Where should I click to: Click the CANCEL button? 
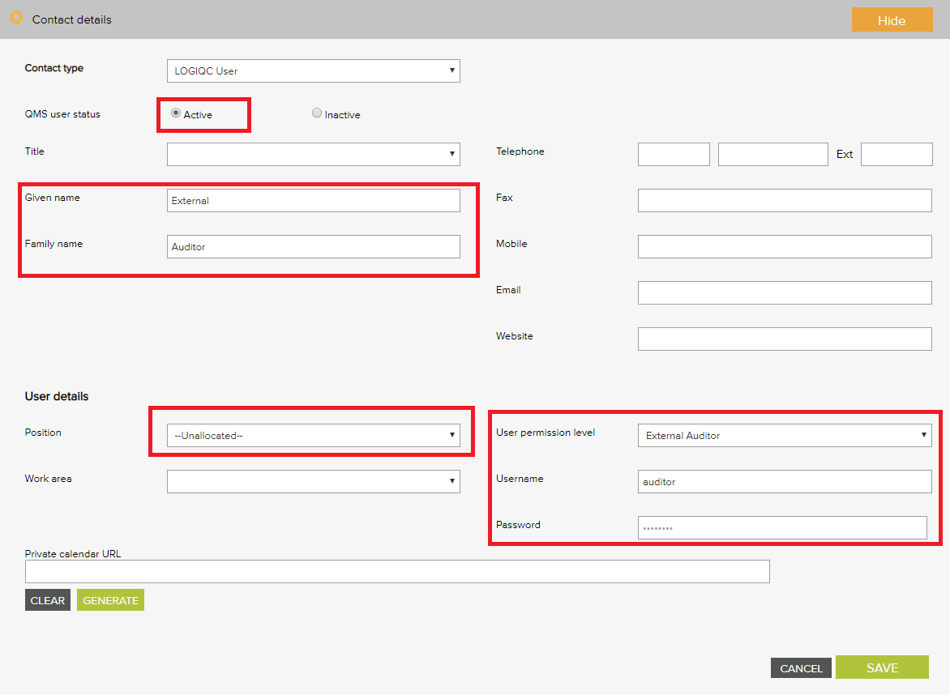click(x=800, y=668)
